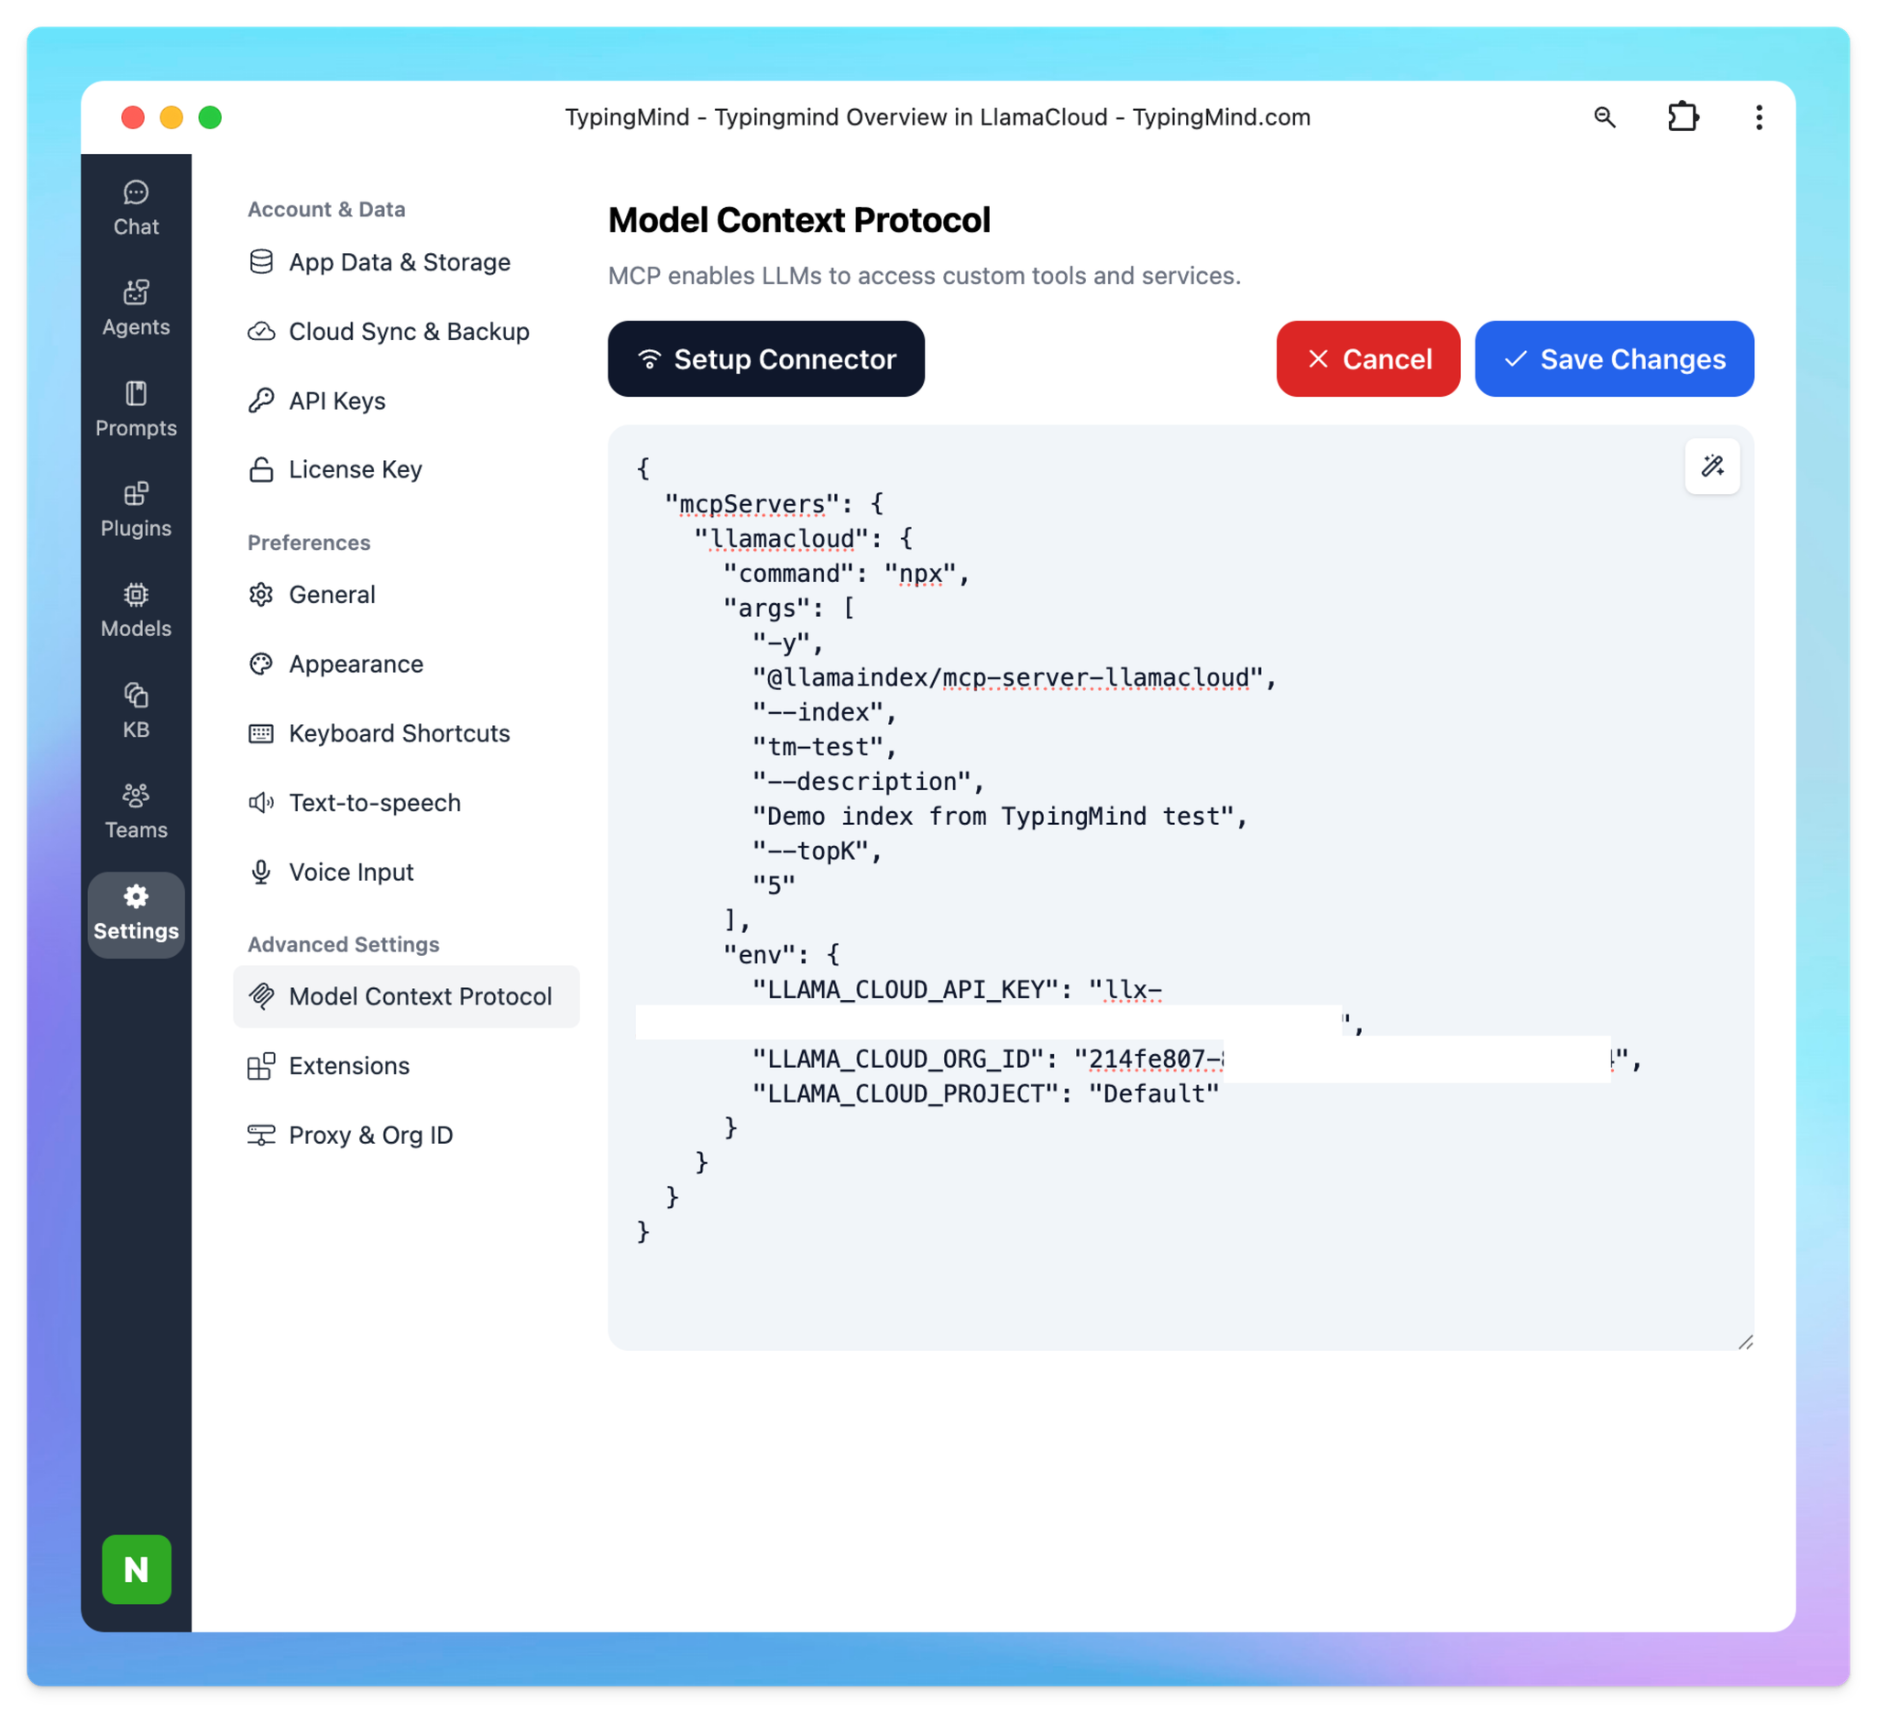Go to Prompts in sidebar
Image resolution: width=1877 pixels, height=1713 pixels.
pos(136,409)
